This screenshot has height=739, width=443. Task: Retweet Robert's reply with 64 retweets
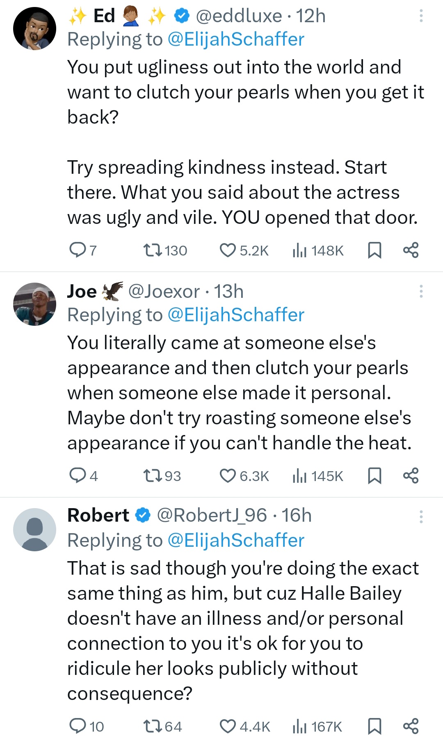point(152,726)
